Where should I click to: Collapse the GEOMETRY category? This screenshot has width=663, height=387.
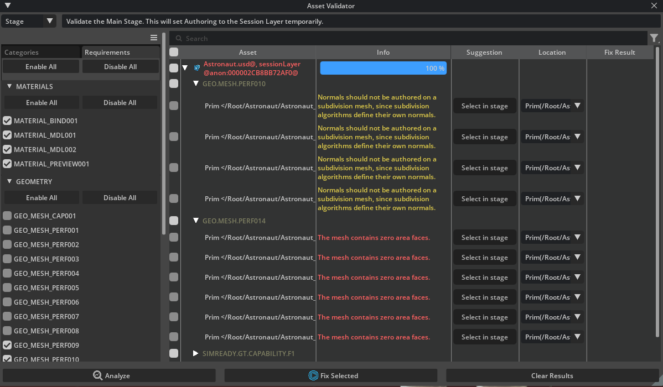tap(9, 181)
